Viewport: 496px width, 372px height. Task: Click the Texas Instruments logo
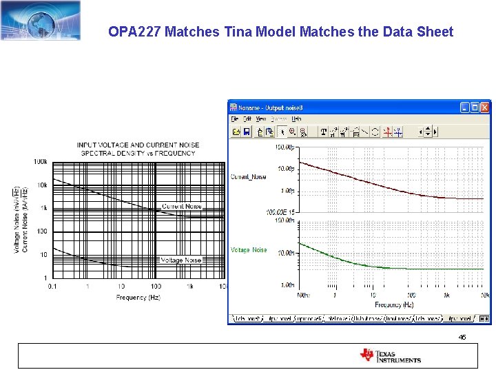tap(391, 355)
